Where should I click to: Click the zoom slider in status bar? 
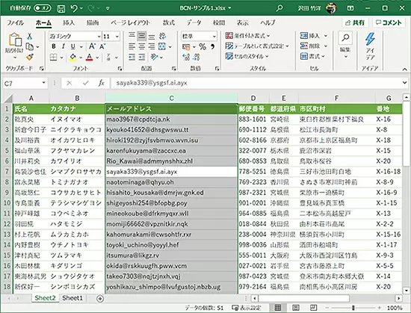click(353, 308)
